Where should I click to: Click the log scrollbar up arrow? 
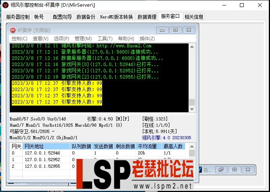192,47
